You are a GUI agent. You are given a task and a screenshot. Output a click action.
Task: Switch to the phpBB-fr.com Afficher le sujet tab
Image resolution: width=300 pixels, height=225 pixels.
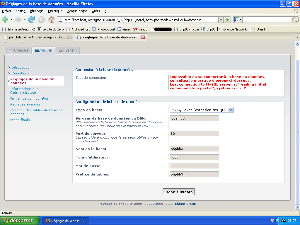[x=37, y=37]
